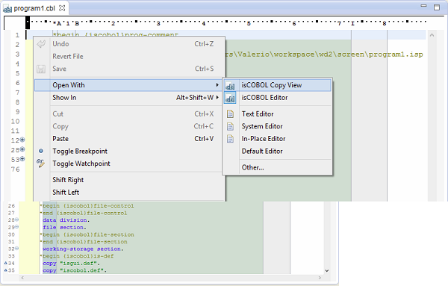The image size is (448, 286).
Task: Click copy "iscobol.def" code line
Action: (75, 270)
